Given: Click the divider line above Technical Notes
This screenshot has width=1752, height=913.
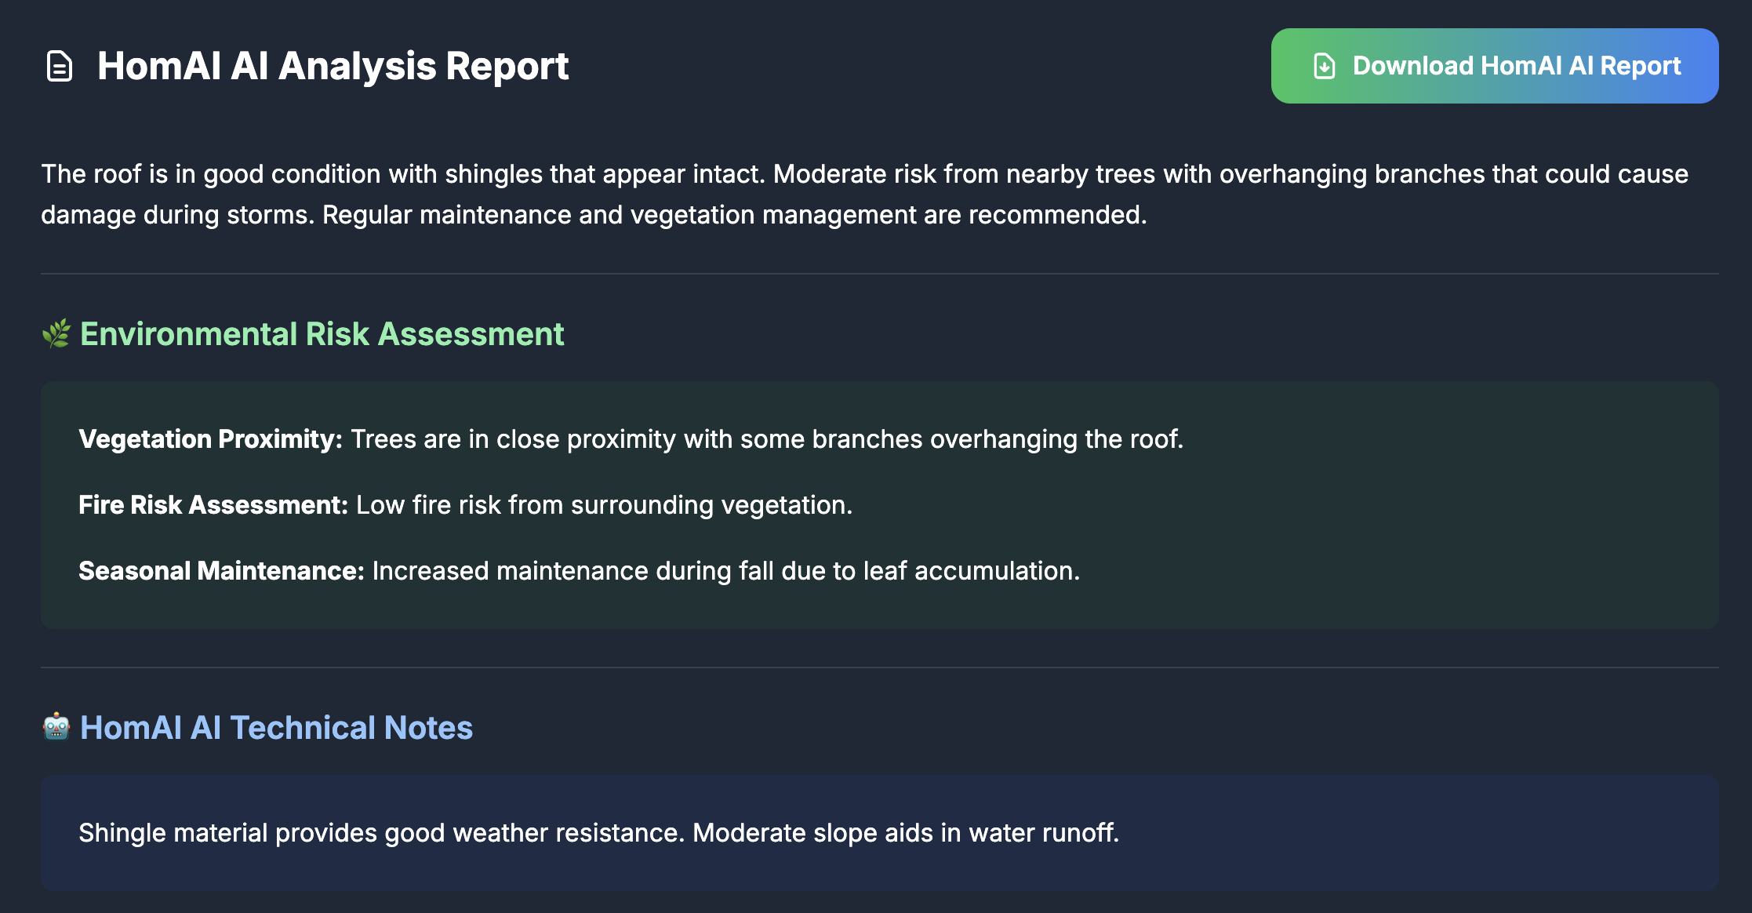Looking at the screenshot, I should [x=879, y=667].
